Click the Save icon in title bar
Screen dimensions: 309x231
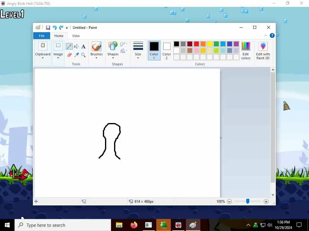[48, 28]
